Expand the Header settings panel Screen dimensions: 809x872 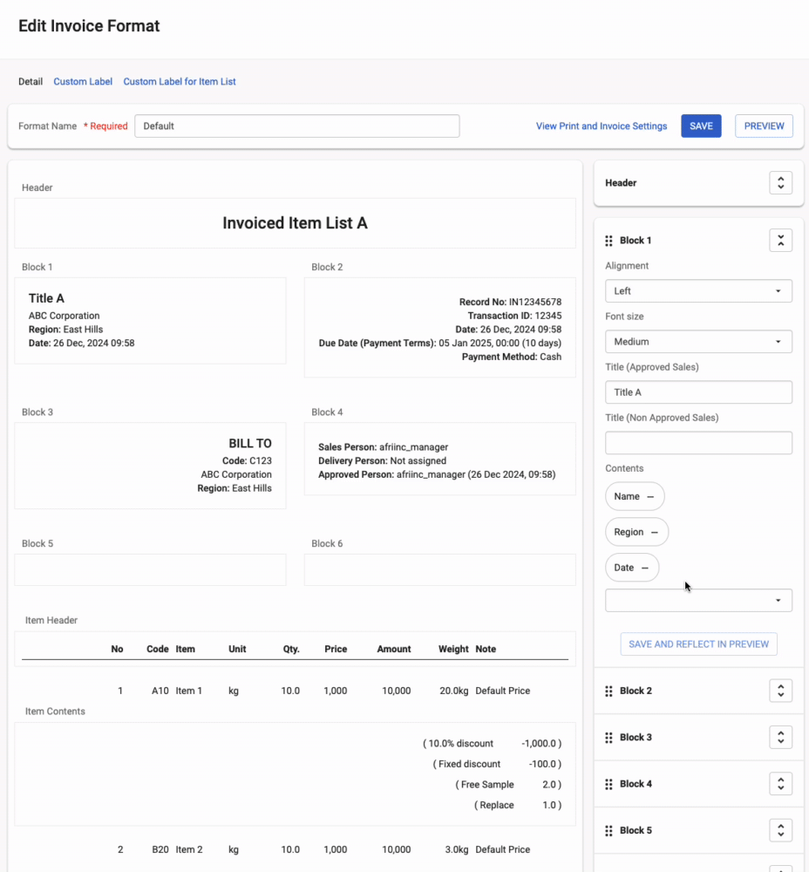click(780, 183)
